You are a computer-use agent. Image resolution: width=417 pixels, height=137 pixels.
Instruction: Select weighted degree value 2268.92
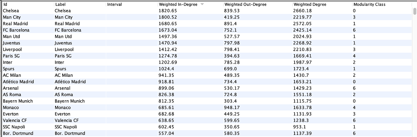(x=303, y=43)
